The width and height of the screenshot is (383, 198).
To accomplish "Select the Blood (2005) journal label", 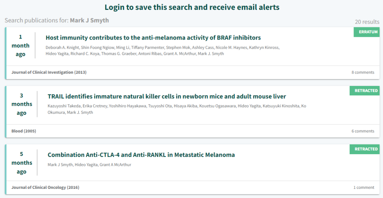I will (x=24, y=131).
